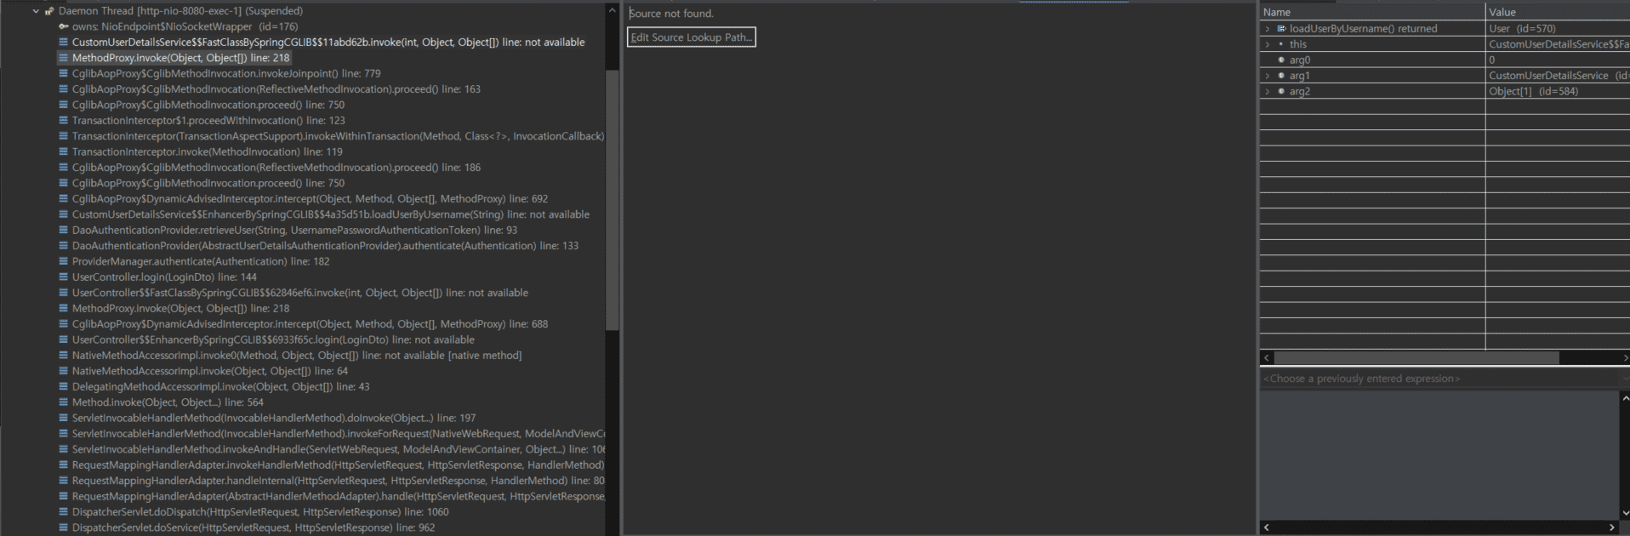Select the ReflectiveMethodInvocation proceed() line: 186 frame
This screenshot has width=1630, height=536.
point(276,168)
